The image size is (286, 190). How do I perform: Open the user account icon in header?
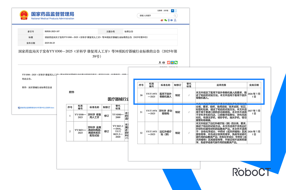175,20
